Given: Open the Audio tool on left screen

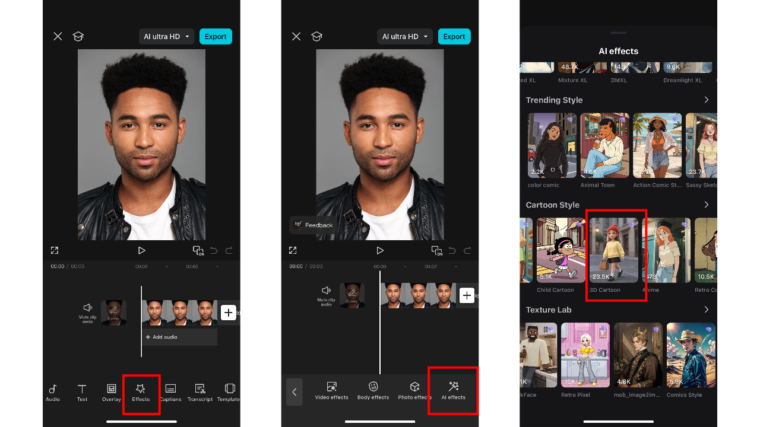Looking at the screenshot, I should pyautogui.click(x=53, y=393).
